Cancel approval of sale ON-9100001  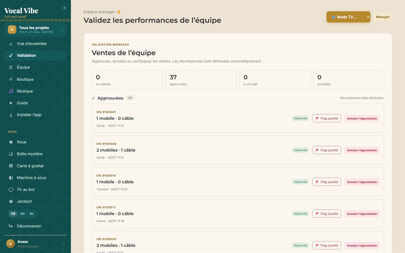(362, 118)
